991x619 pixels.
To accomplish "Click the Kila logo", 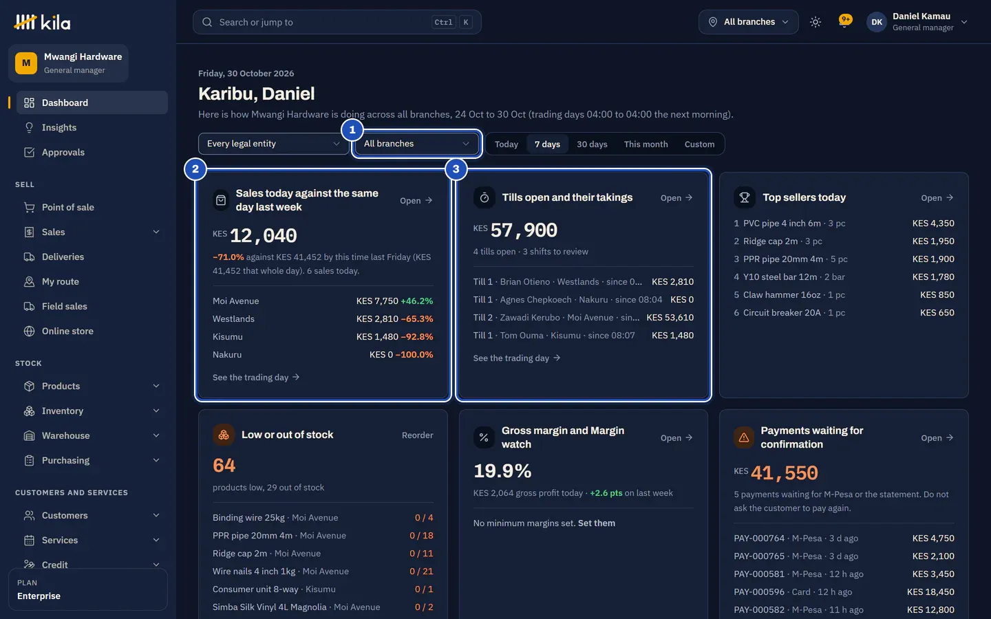I will point(42,22).
